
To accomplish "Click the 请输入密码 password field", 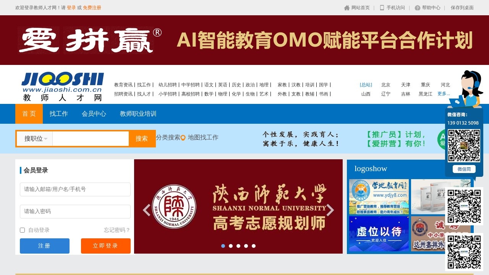I will point(75,211).
